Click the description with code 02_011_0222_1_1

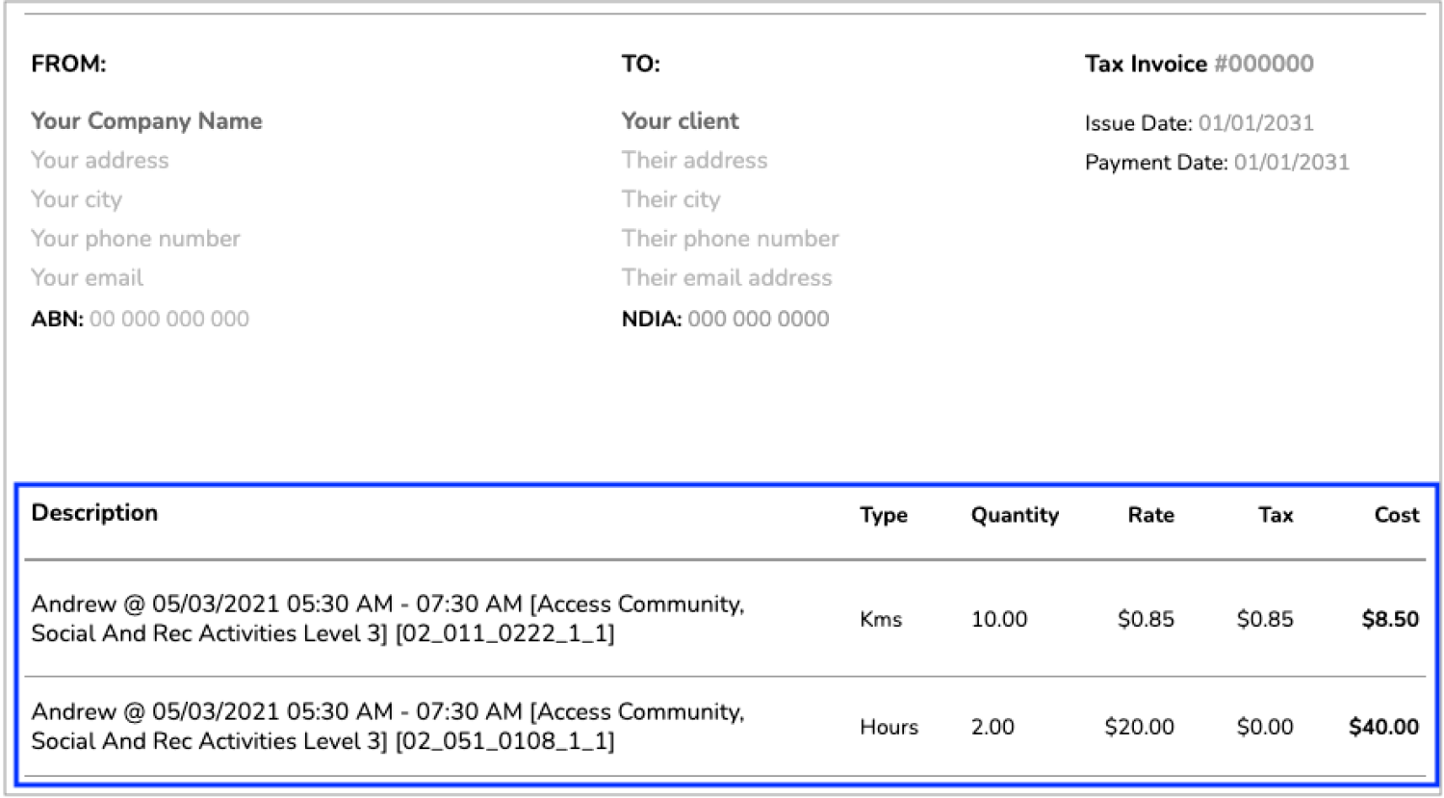pos(388,619)
